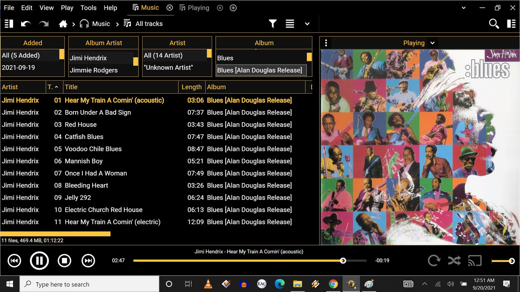The height and width of the screenshot is (292, 520).
Task: Select Jimmie Rodgers album artist
Action: tap(101, 70)
